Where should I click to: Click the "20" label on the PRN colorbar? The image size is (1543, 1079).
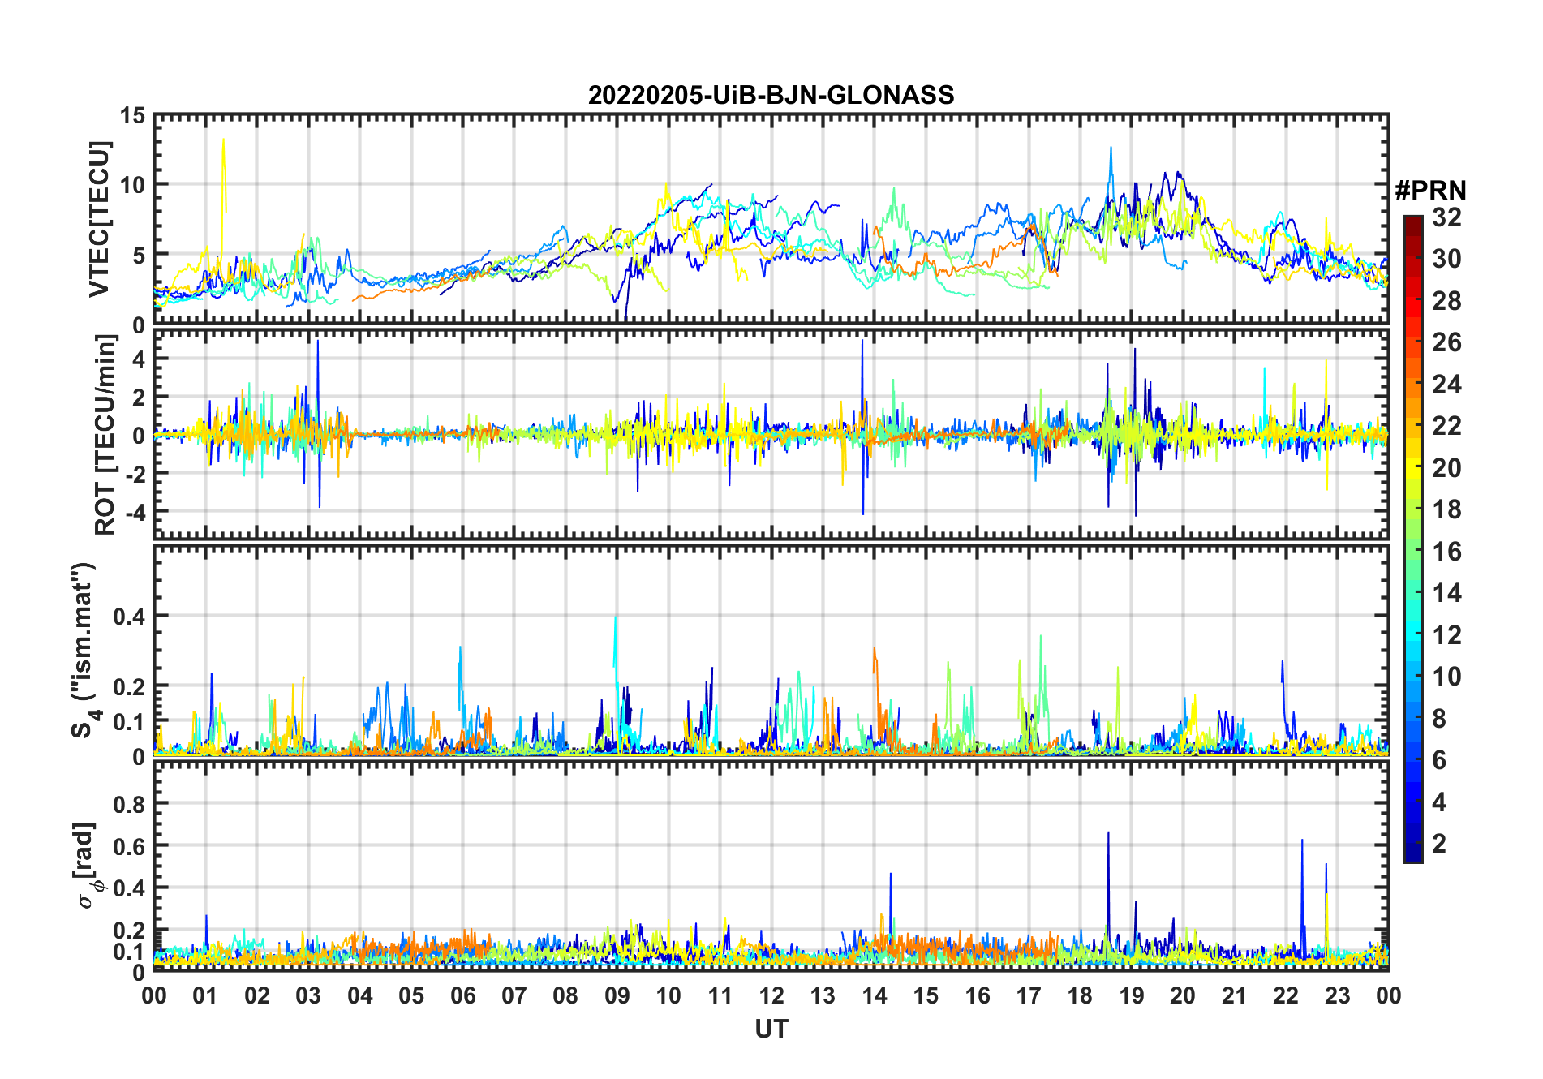1446,468
